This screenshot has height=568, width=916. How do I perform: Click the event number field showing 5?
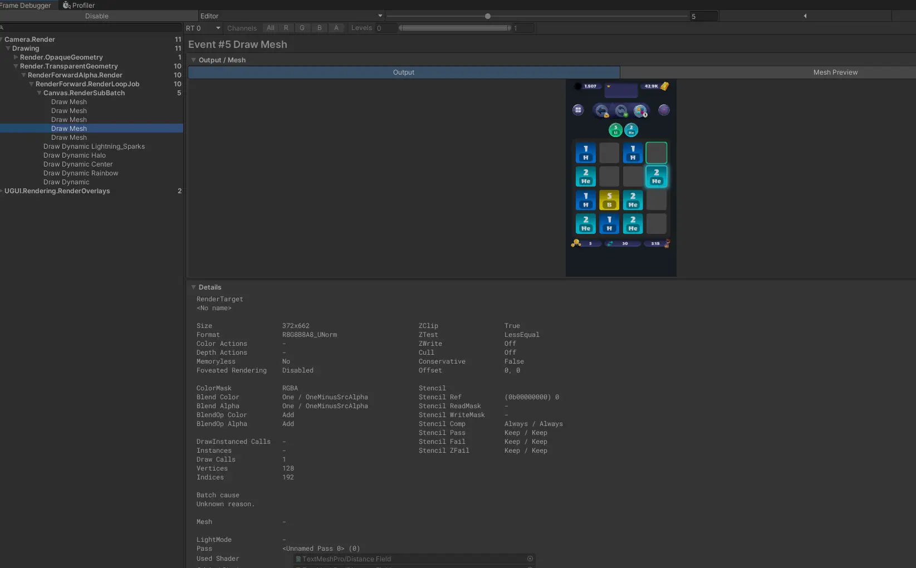click(704, 16)
